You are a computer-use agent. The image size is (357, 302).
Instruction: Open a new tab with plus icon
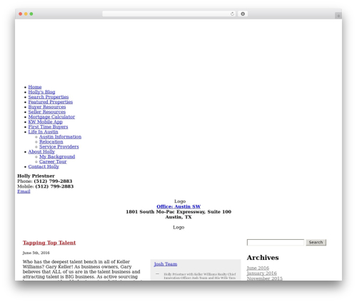(x=338, y=16)
